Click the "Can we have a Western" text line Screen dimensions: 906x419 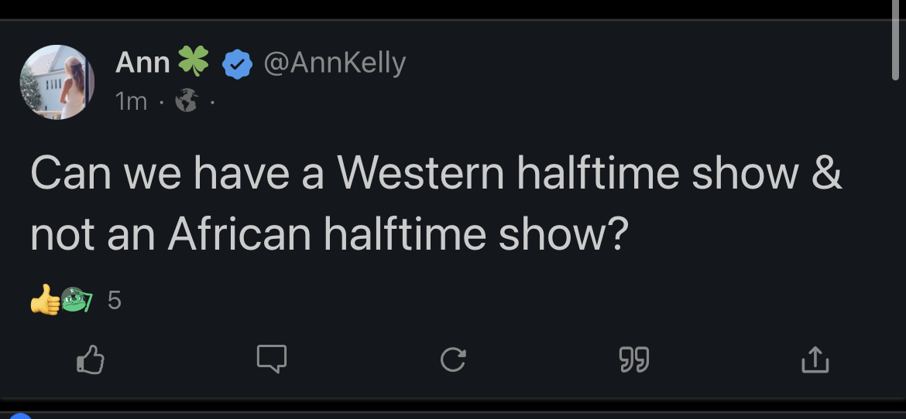[x=435, y=174]
